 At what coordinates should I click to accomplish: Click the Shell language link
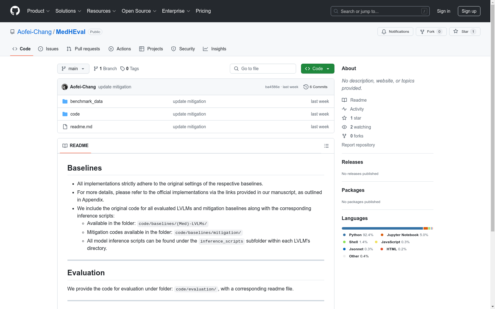pyautogui.click(x=355, y=242)
